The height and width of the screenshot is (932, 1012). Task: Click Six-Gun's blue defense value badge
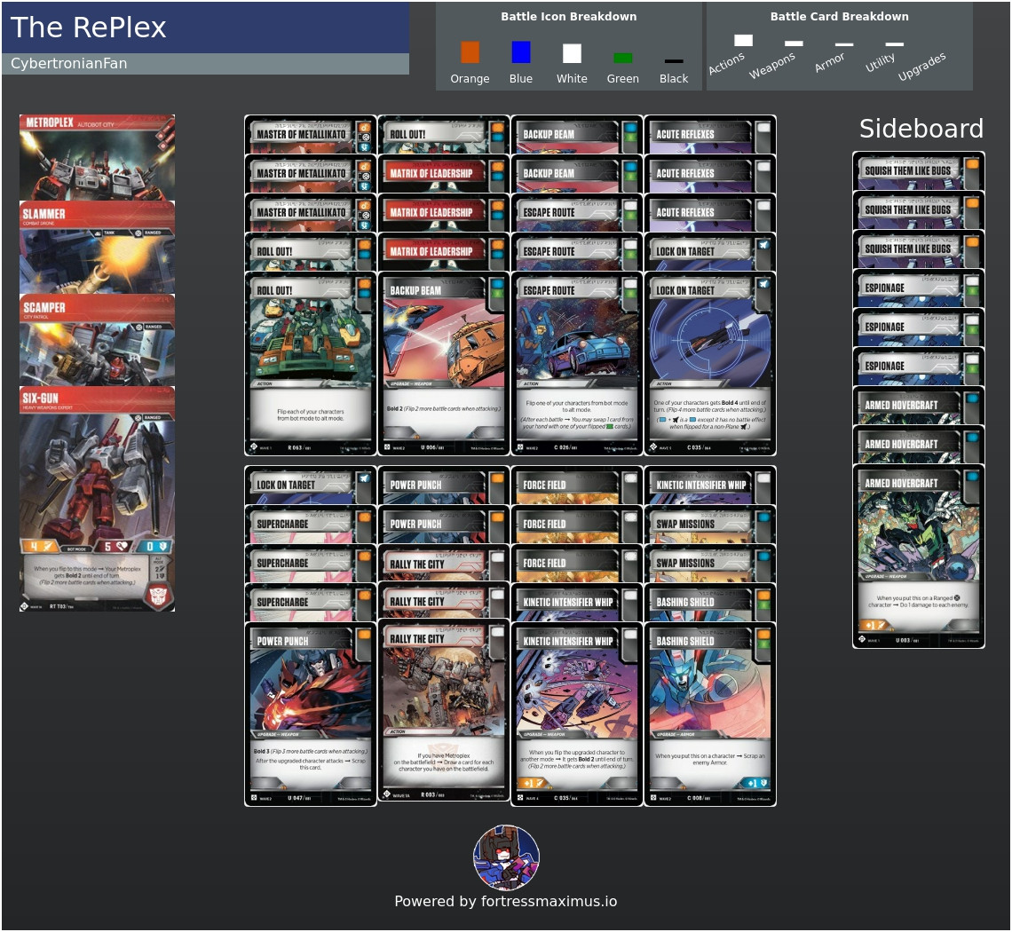pyautogui.click(x=155, y=546)
